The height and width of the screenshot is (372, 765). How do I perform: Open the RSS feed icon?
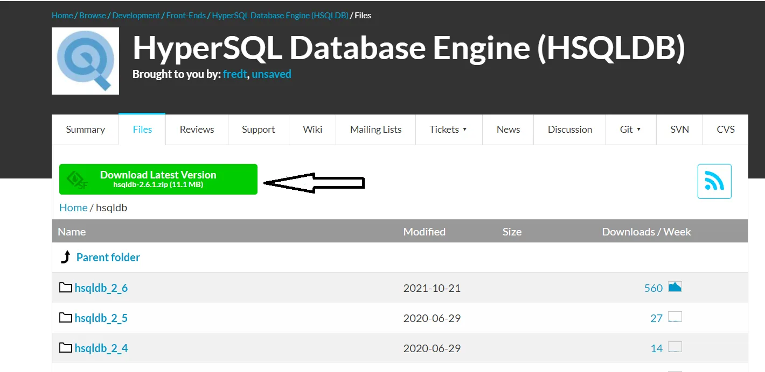(714, 182)
